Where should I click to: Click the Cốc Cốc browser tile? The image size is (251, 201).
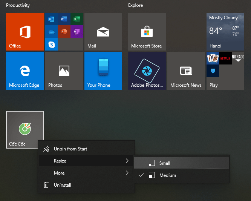[25, 130]
